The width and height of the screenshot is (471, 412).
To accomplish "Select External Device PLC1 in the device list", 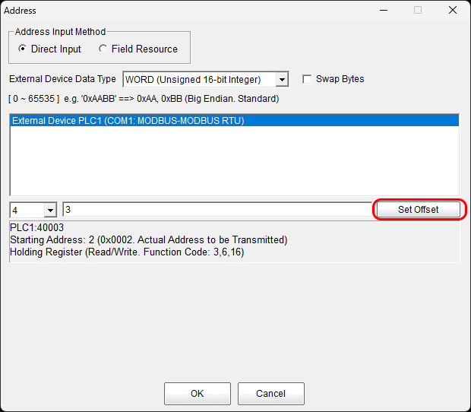I will click(x=128, y=120).
